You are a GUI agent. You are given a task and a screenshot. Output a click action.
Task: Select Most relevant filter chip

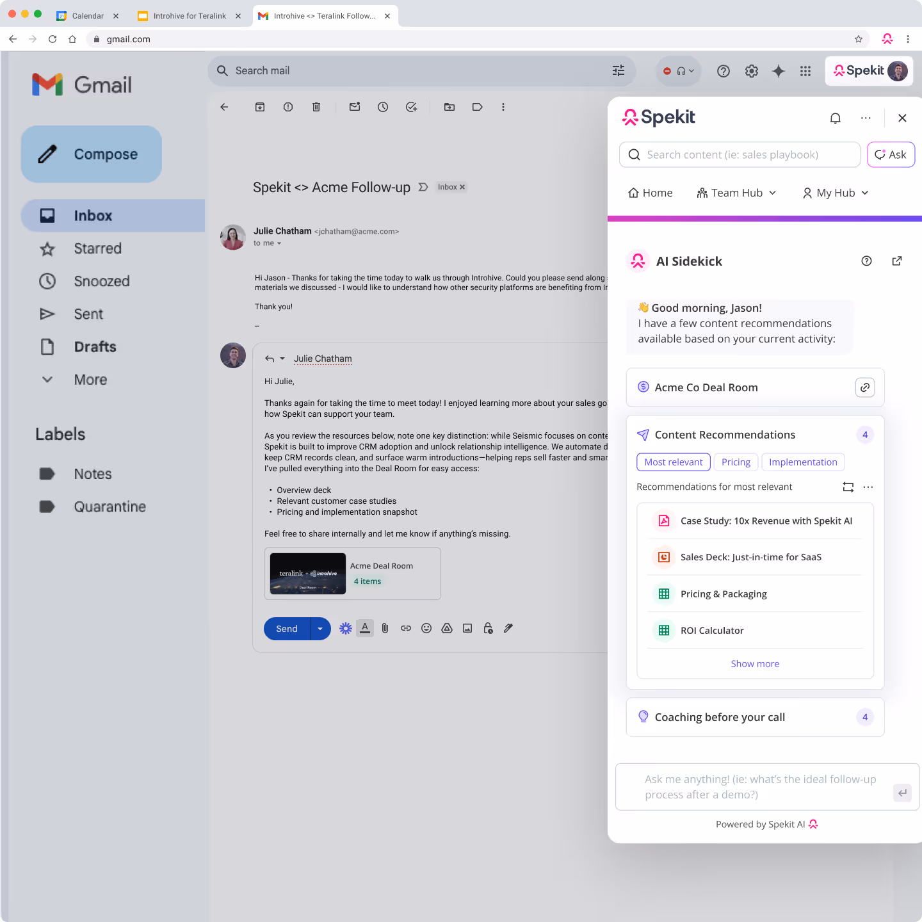[x=674, y=462]
